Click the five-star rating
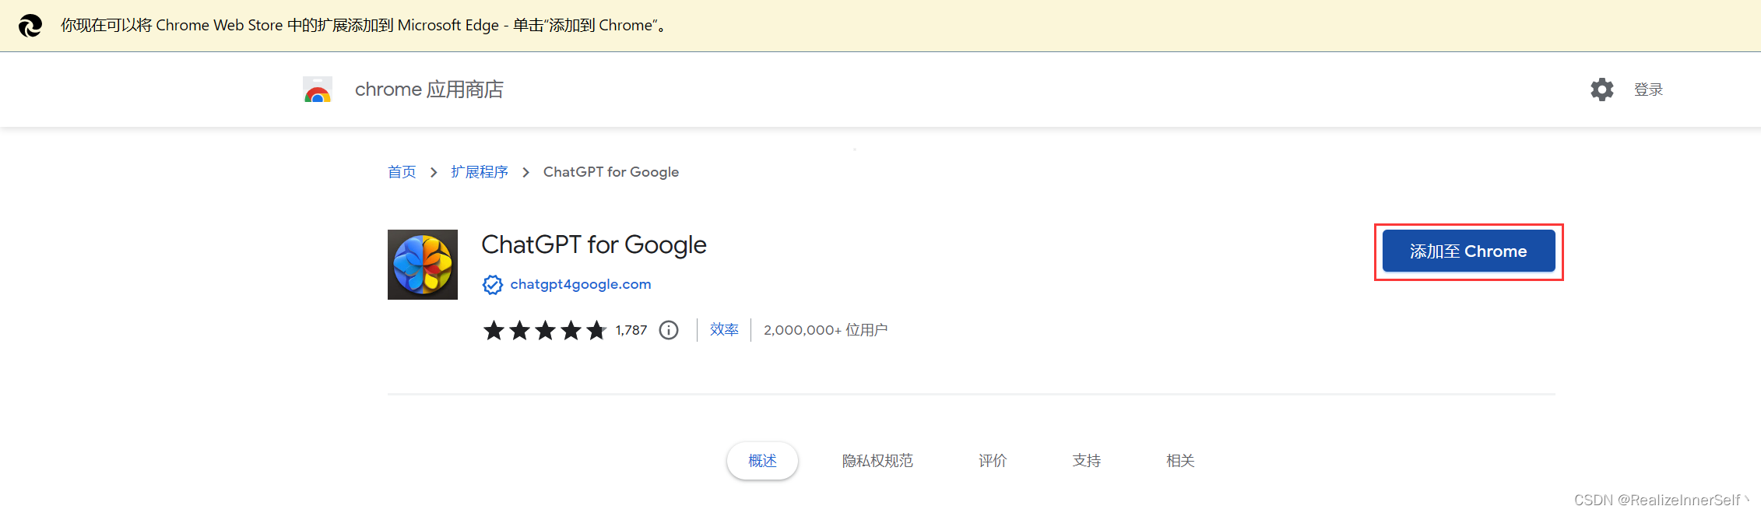This screenshot has height=513, width=1761. 545,330
